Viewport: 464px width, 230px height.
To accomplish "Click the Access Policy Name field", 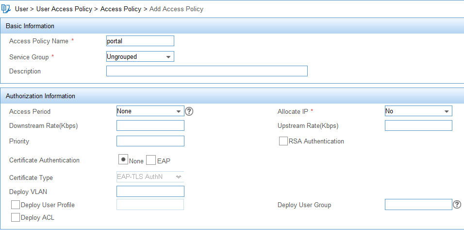I will point(140,41).
